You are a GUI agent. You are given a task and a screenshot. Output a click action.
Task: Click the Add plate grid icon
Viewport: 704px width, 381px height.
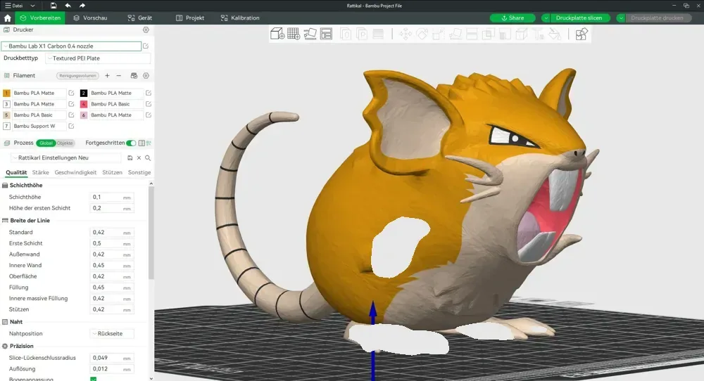point(294,34)
